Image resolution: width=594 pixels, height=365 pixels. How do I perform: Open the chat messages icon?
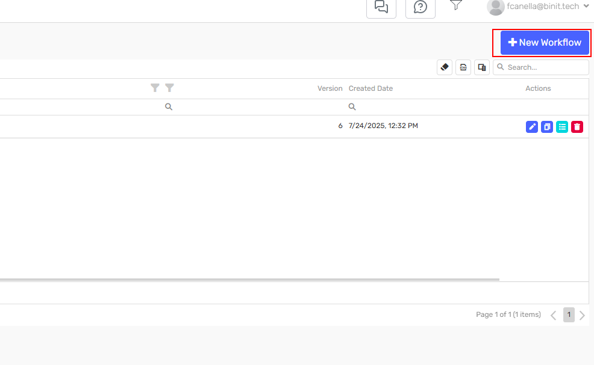point(381,5)
